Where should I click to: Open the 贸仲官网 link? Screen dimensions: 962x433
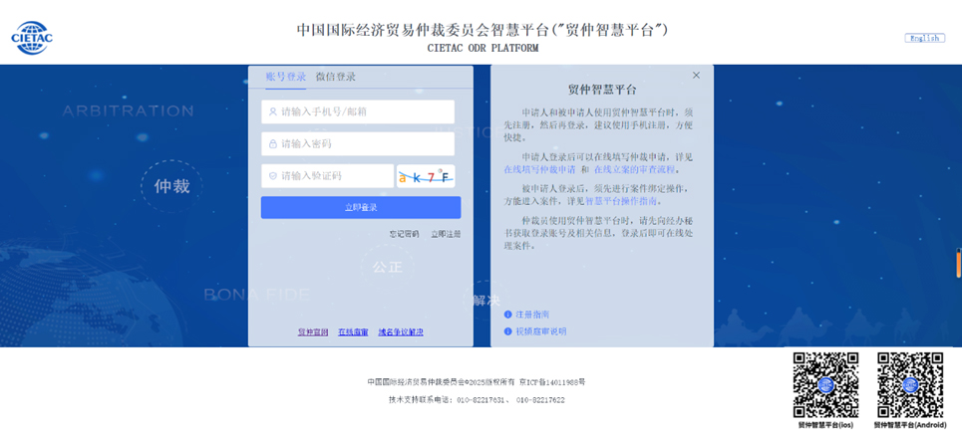[x=313, y=332]
